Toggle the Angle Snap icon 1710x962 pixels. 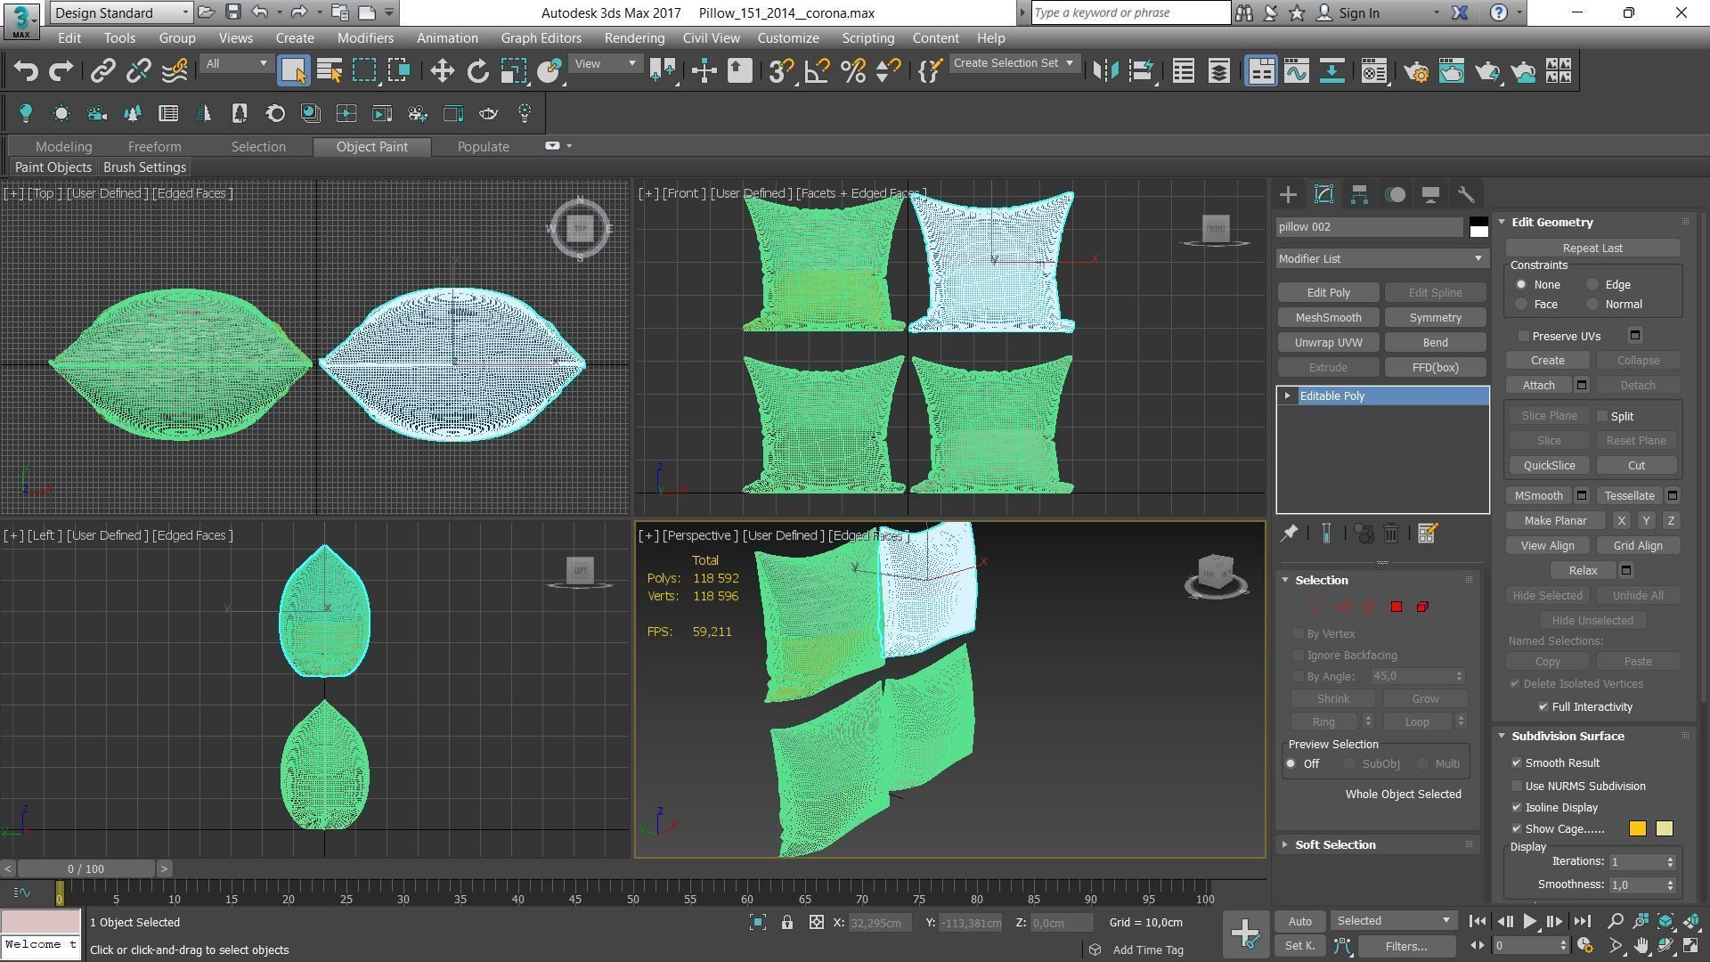[x=817, y=71]
